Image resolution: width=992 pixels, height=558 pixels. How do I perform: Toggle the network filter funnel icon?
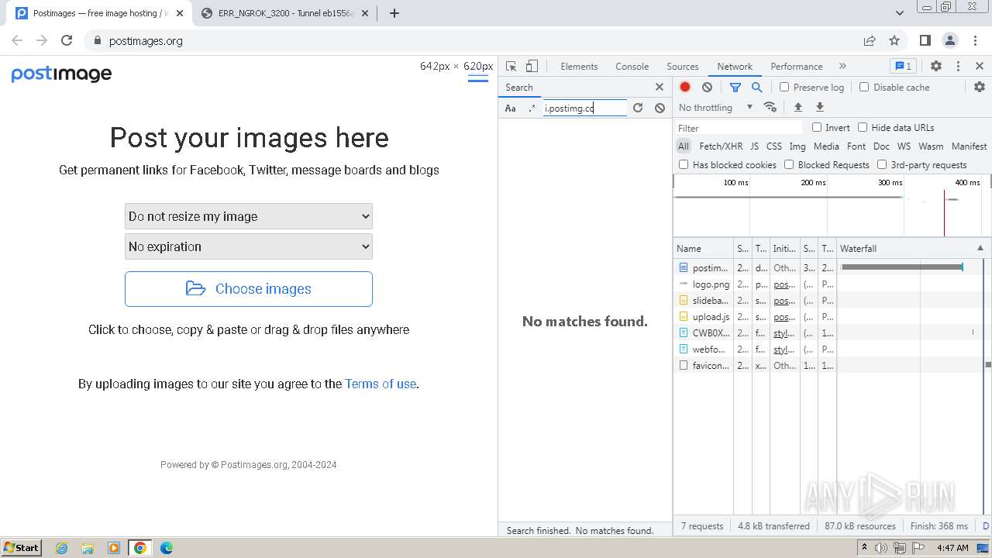tap(735, 88)
